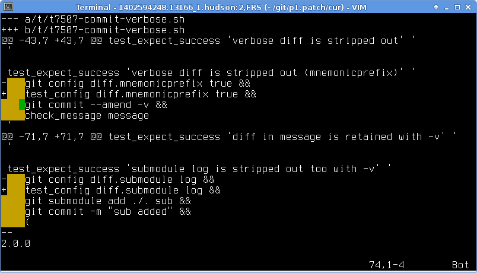
Task: Click the '74,1-4' cursor position indicator
Action: pyautogui.click(x=387, y=265)
